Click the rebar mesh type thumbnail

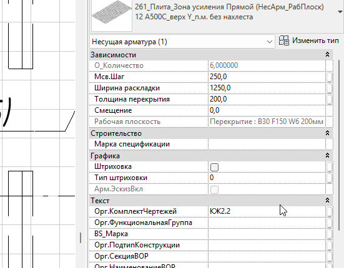click(x=112, y=16)
